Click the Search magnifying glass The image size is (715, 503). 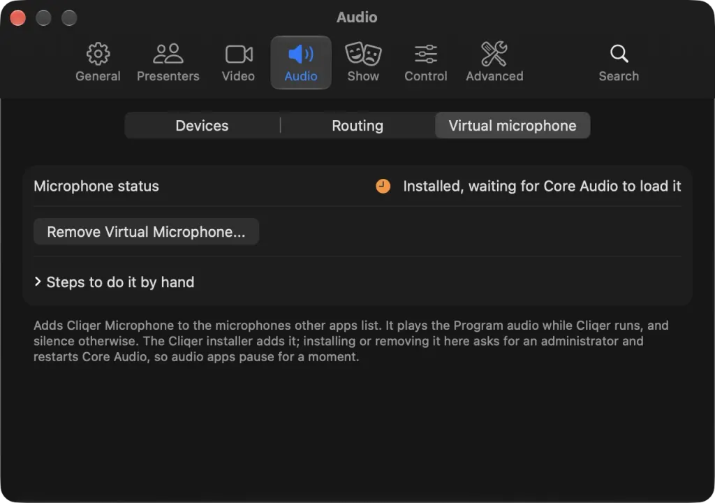point(619,54)
